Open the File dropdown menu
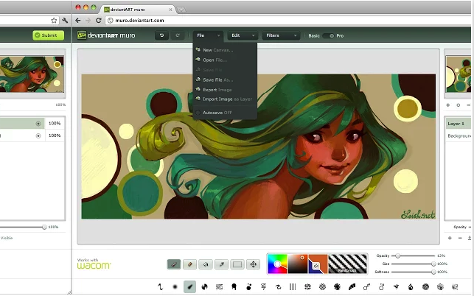This screenshot has height=296, width=474. click(x=209, y=35)
